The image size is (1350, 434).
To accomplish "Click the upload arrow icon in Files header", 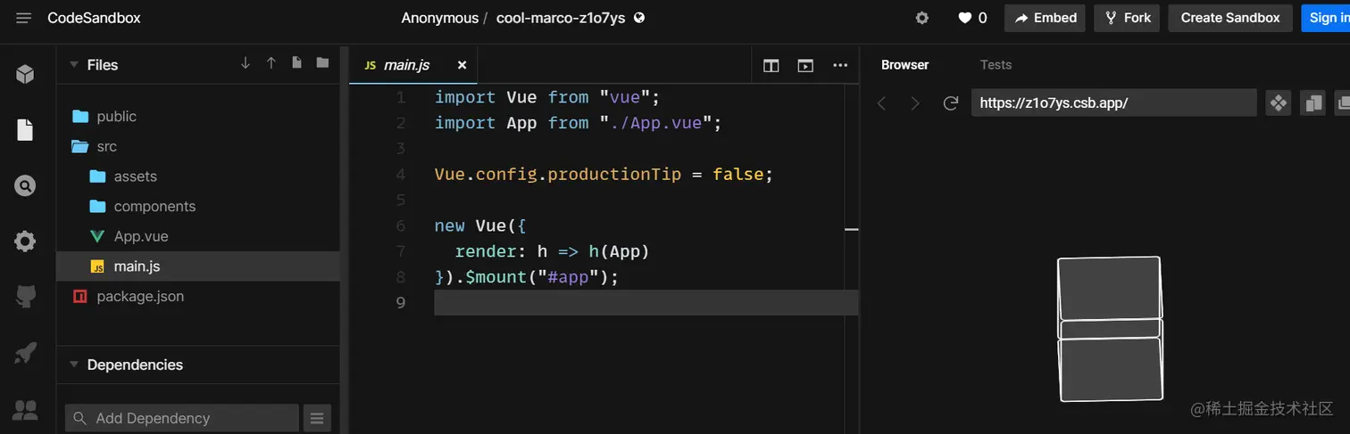I will (x=271, y=63).
